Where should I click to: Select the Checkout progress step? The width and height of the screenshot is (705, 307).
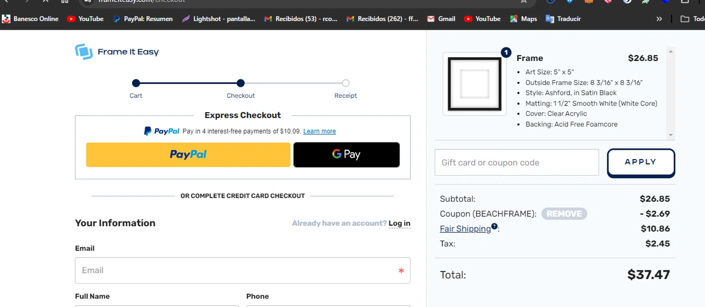point(241,84)
